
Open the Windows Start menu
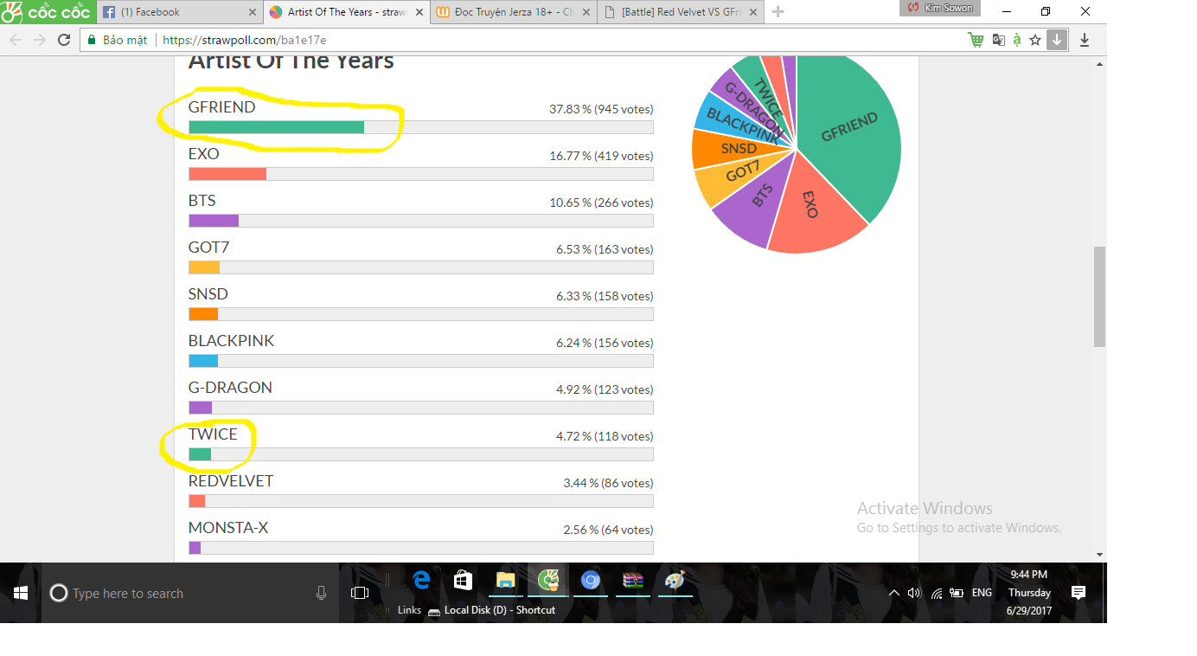pos(21,593)
